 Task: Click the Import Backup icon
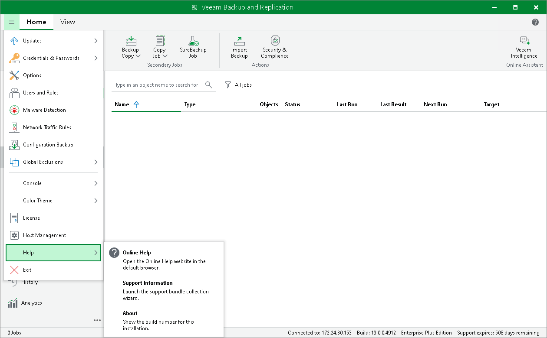click(239, 41)
